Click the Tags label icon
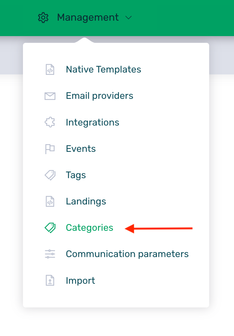The image size is (234, 336). (x=50, y=175)
